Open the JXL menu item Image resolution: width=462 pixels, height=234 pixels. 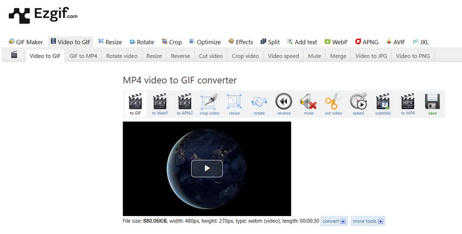[x=421, y=42]
